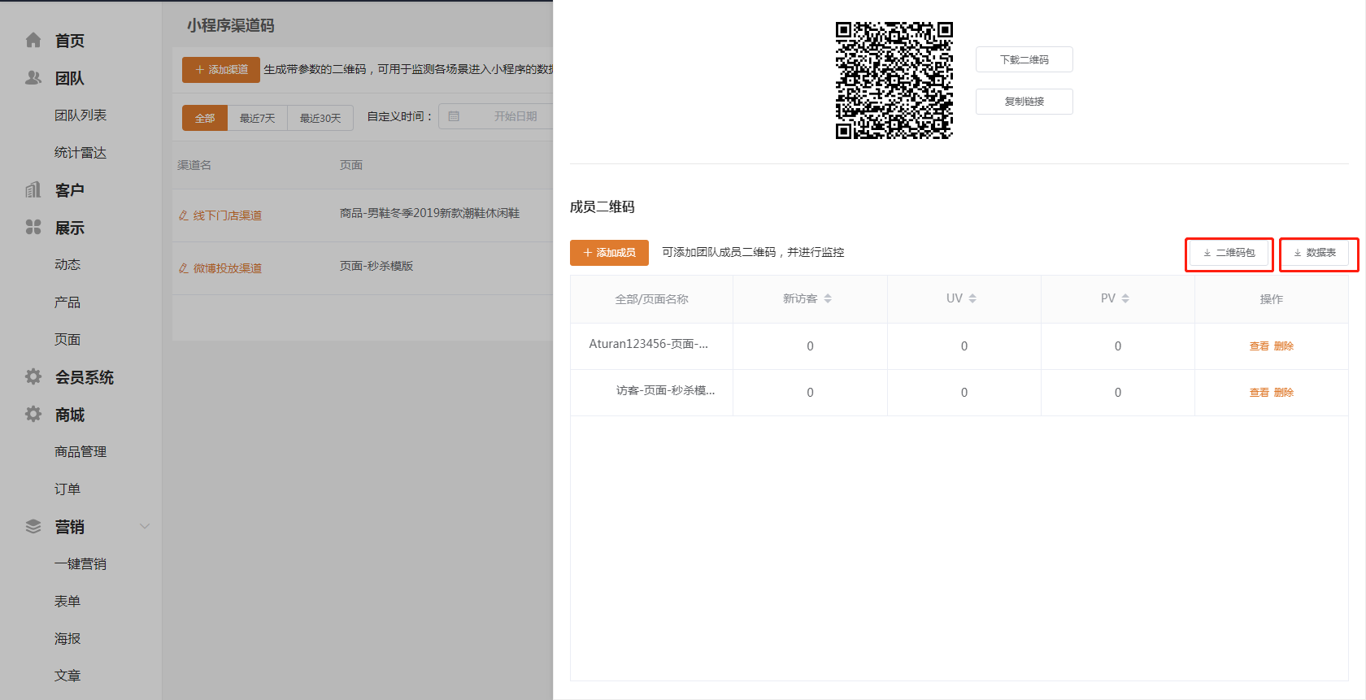1366x700 pixels.
Task: Select the 最近7天 time filter
Action: (257, 118)
